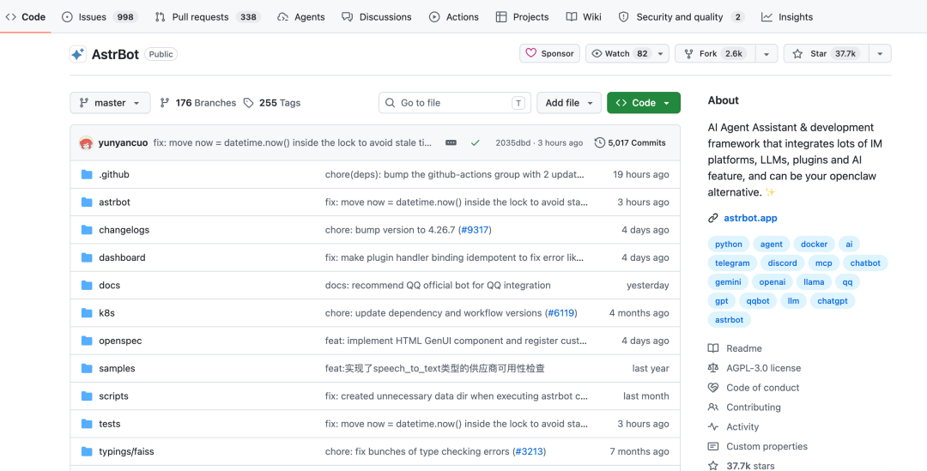Open the astrbot folder
Screen dimensions: 927x471
pos(114,202)
